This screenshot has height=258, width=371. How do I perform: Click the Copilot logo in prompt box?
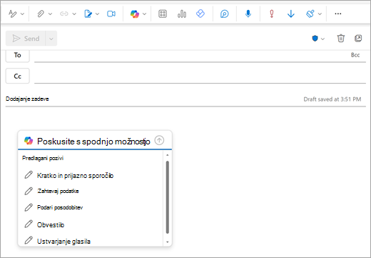click(29, 141)
